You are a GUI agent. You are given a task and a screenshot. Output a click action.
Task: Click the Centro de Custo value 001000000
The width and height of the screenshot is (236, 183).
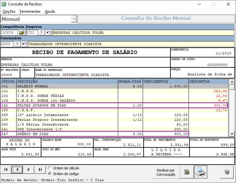pyautogui.click(x=217, y=65)
